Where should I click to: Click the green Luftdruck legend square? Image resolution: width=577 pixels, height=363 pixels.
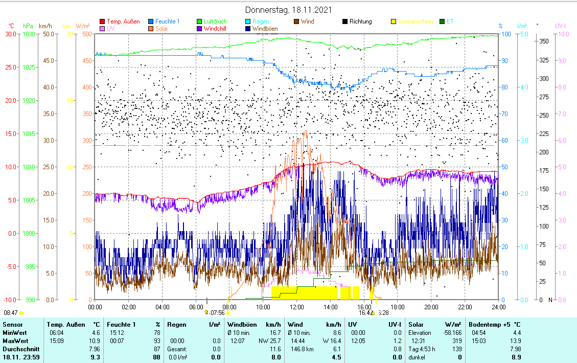(199, 22)
